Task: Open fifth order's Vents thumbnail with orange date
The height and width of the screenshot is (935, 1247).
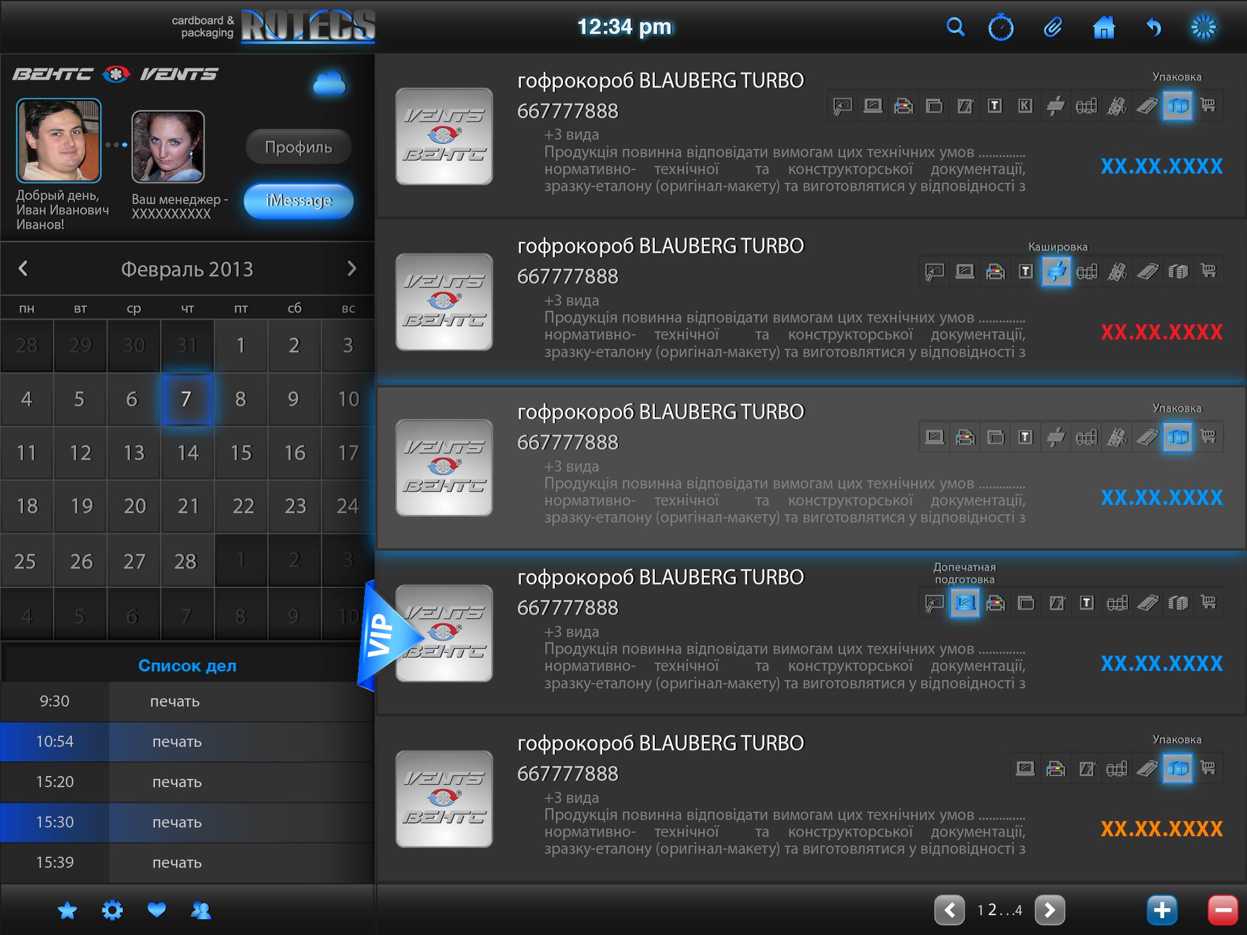Action: (444, 799)
